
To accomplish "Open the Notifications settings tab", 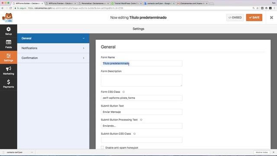I will [53, 48].
